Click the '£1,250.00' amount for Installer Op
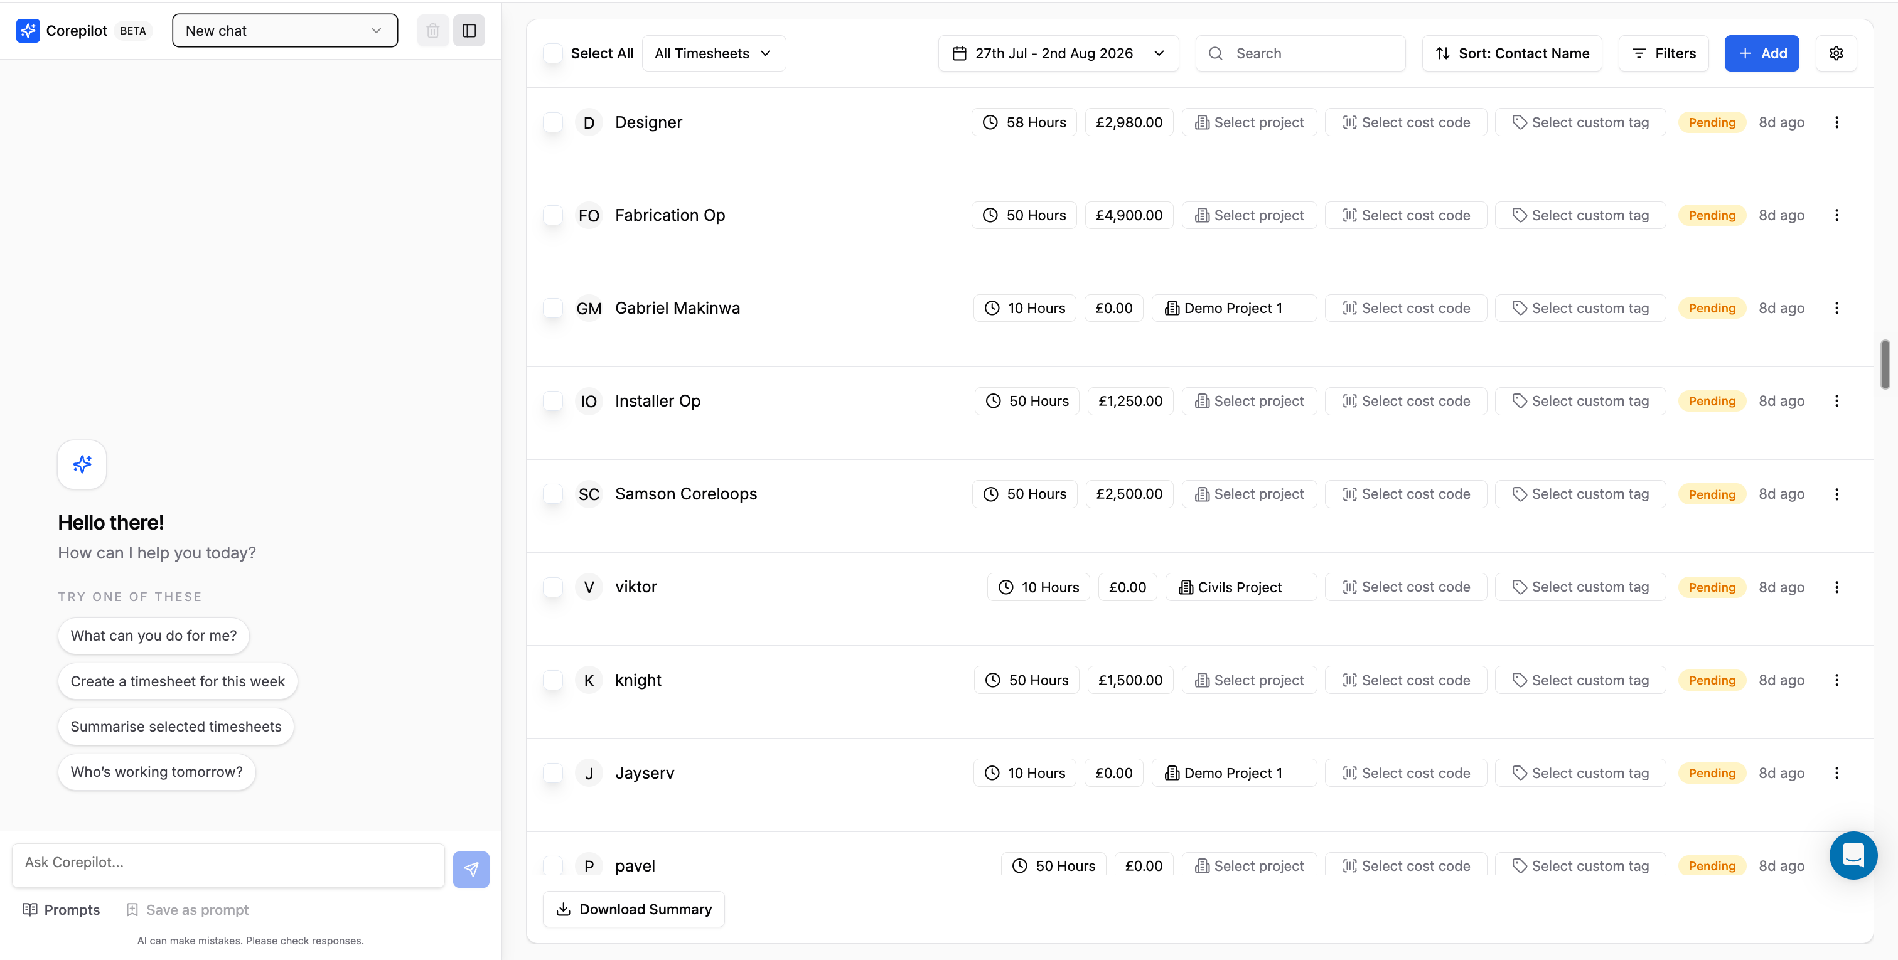Image resolution: width=1898 pixels, height=960 pixels. (x=1130, y=401)
